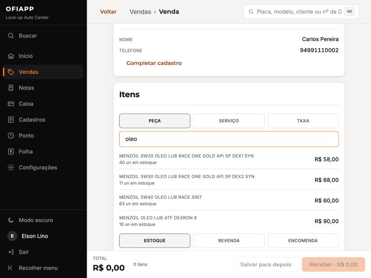Click the Recolher menu label
Screen dimensions: 371x278
pyautogui.click(x=38, y=268)
